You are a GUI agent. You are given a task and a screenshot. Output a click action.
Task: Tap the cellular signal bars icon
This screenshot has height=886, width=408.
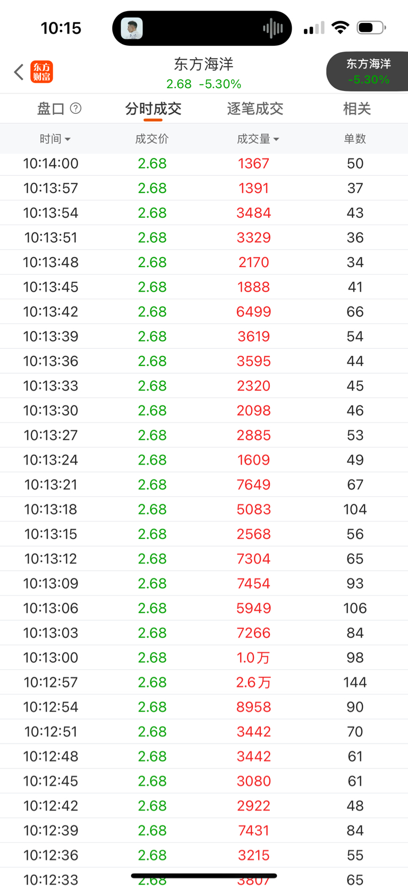click(314, 28)
